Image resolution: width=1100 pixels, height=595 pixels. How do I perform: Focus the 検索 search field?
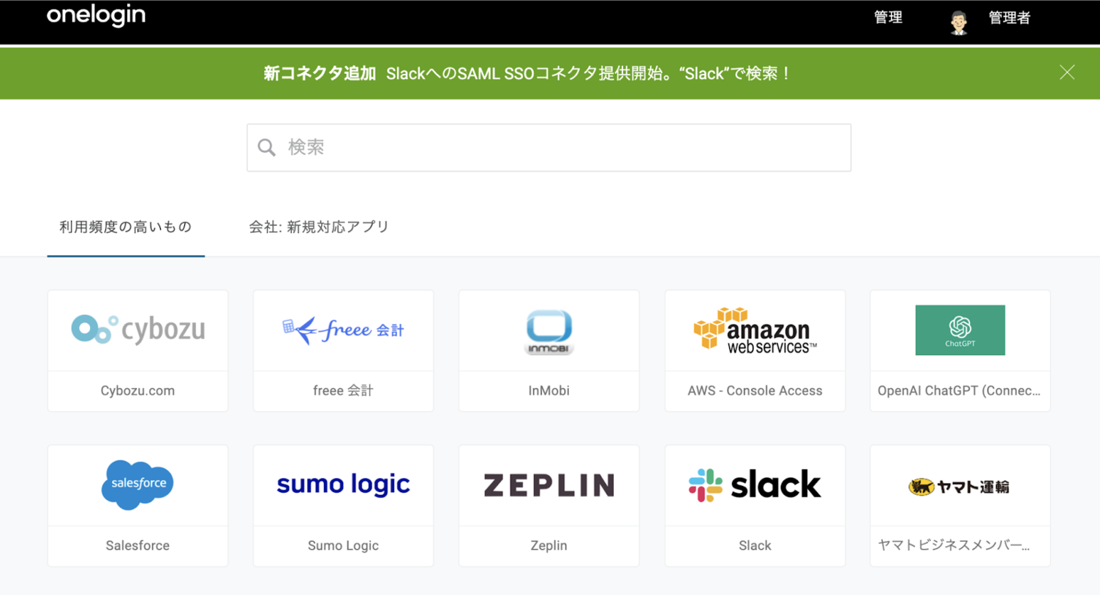pyautogui.click(x=549, y=148)
